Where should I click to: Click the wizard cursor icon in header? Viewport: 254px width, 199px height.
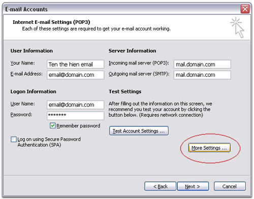(x=238, y=27)
